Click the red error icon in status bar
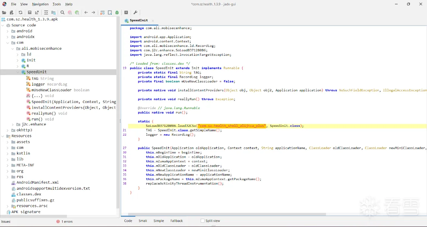The height and width of the screenshot is (227, 427). point(58,221)
